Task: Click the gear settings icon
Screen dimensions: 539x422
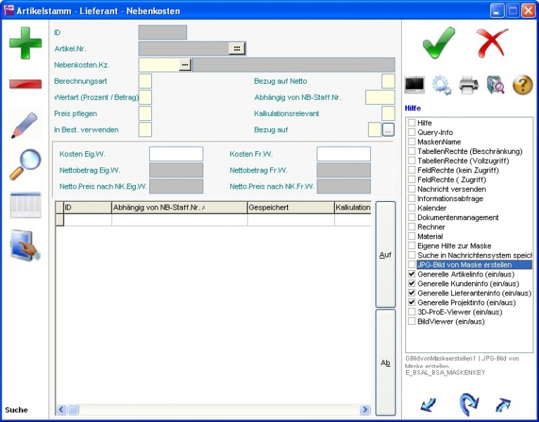Action: [x=442, y=86]
